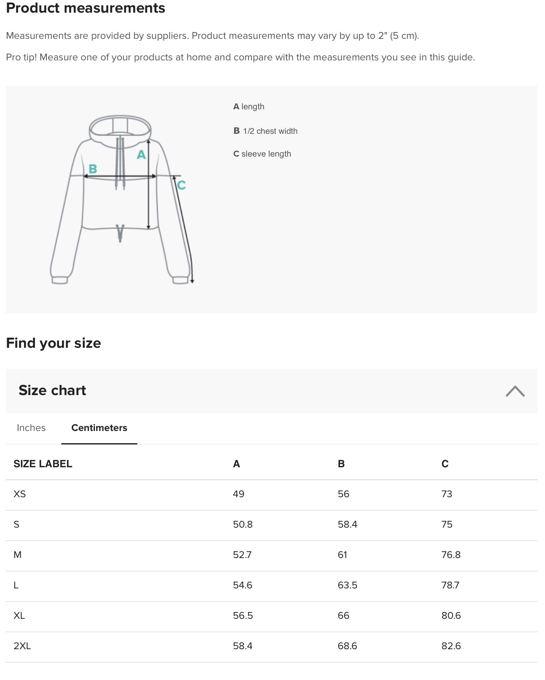Open the Size chart header
Image resolution: width=545 pixels, height=680 pixels.
[x=52, y=390]
